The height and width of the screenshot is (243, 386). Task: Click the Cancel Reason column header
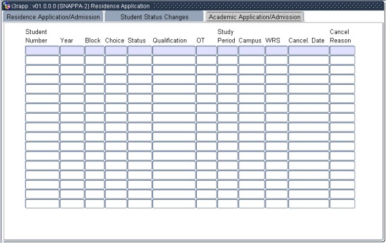coord(340,36)
